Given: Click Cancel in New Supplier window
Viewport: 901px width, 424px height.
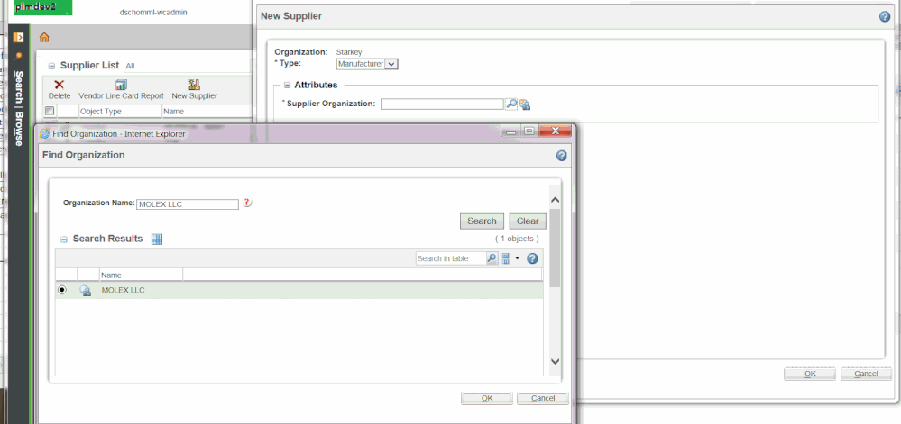Looking at the screenshot, I should (866, 374).
